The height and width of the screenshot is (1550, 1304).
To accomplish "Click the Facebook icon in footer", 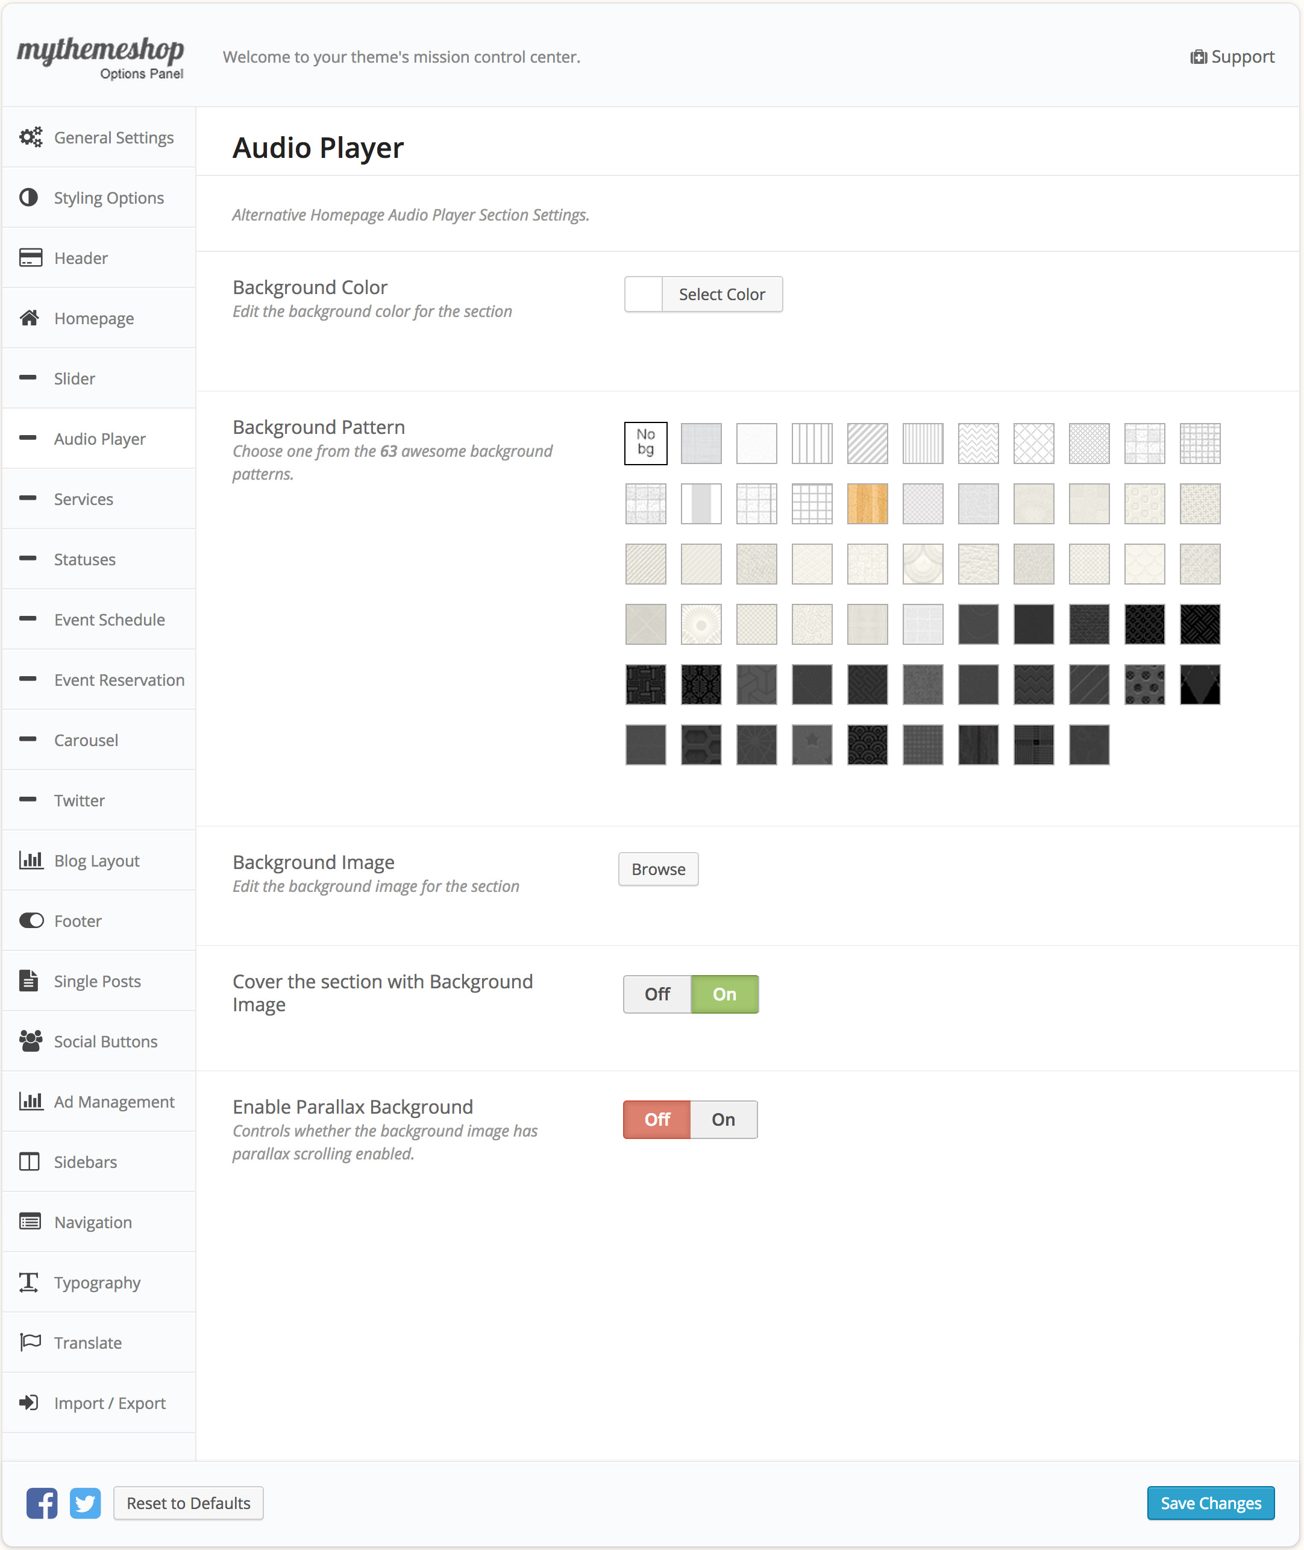I will tap(42, 1503).
